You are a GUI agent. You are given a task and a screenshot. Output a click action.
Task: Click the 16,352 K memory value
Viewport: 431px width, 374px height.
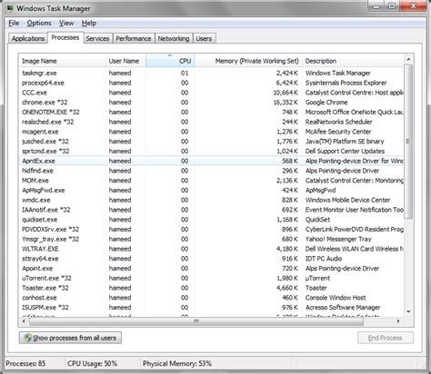point(286,103)
